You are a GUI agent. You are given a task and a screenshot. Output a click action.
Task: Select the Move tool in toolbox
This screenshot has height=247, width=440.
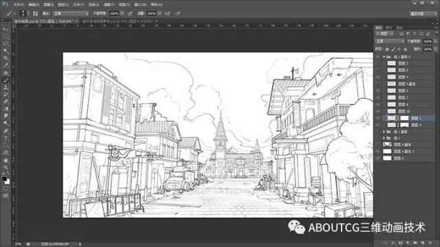pyautogui.click(x=5, y=29)
